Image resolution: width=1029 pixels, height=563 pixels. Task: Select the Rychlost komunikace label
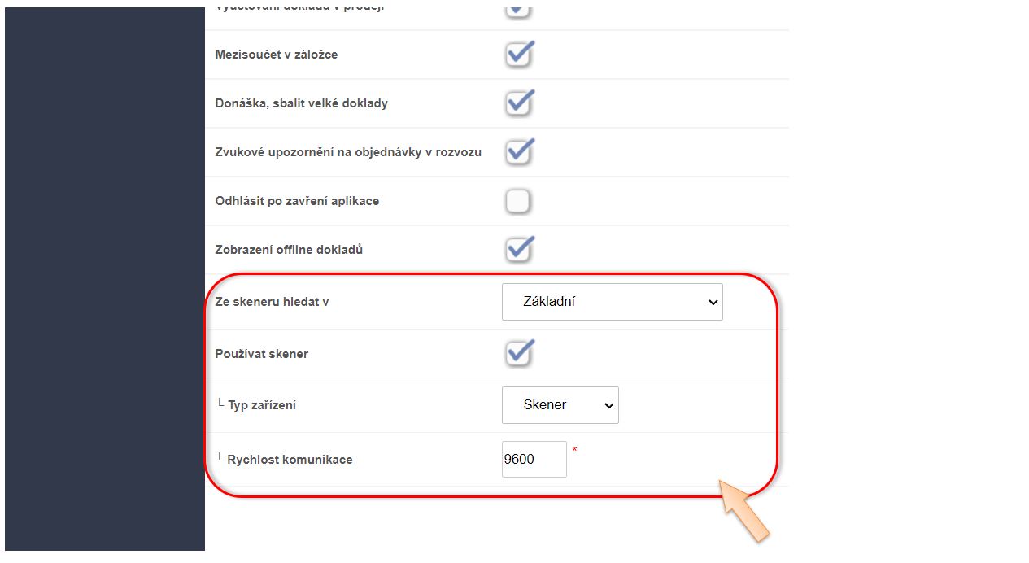[290, 460]
